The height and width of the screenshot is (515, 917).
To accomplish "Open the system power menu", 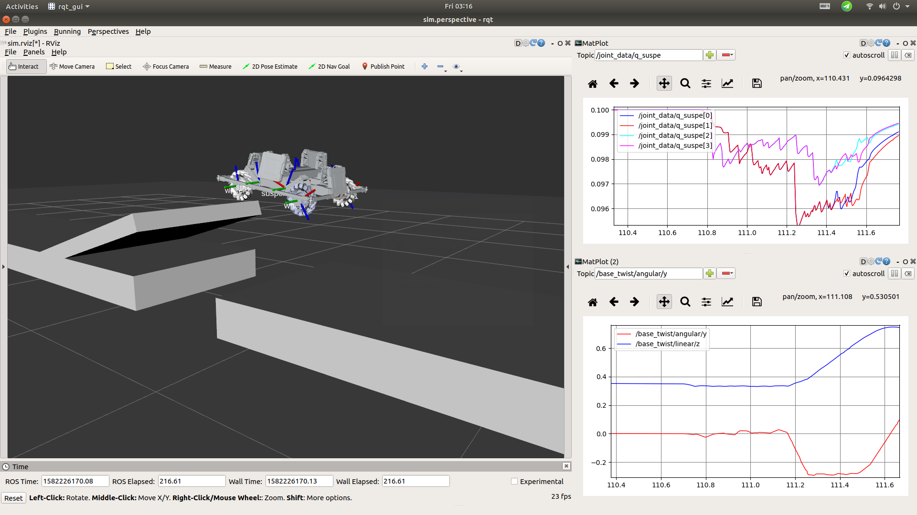I will (900, 6).
